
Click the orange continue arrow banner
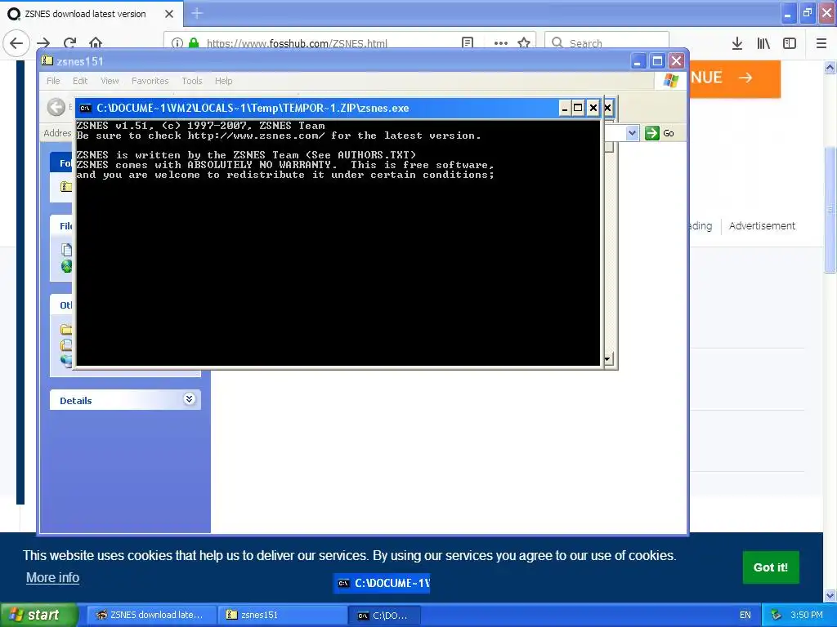(735, 78)
